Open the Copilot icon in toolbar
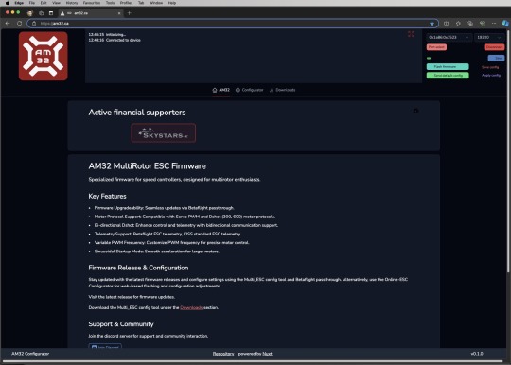 point(505,24)
